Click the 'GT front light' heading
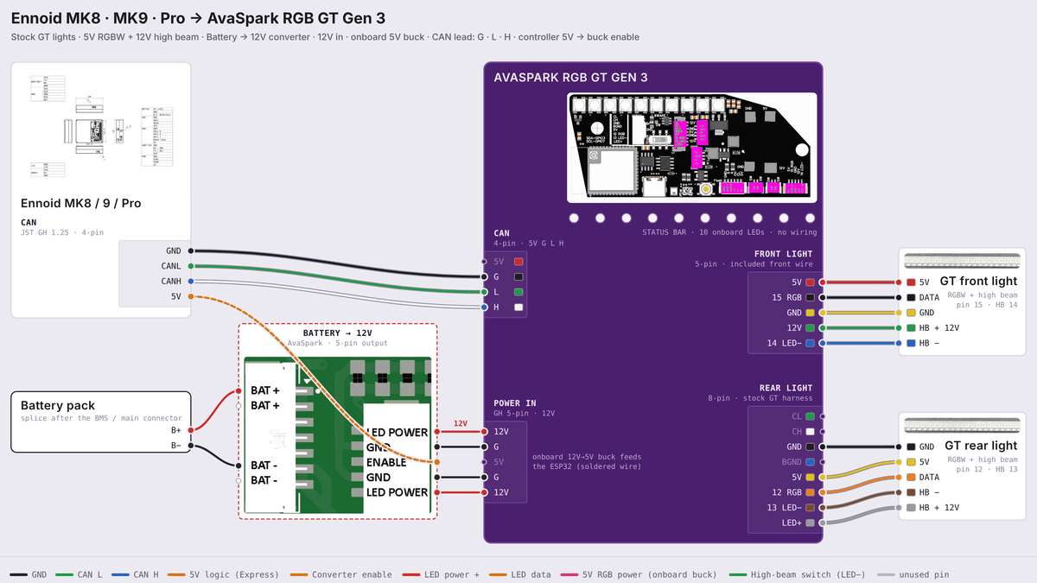 point(978,282)
